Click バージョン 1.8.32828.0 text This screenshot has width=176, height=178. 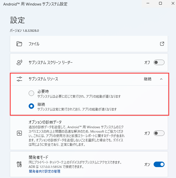pos(24,31)
